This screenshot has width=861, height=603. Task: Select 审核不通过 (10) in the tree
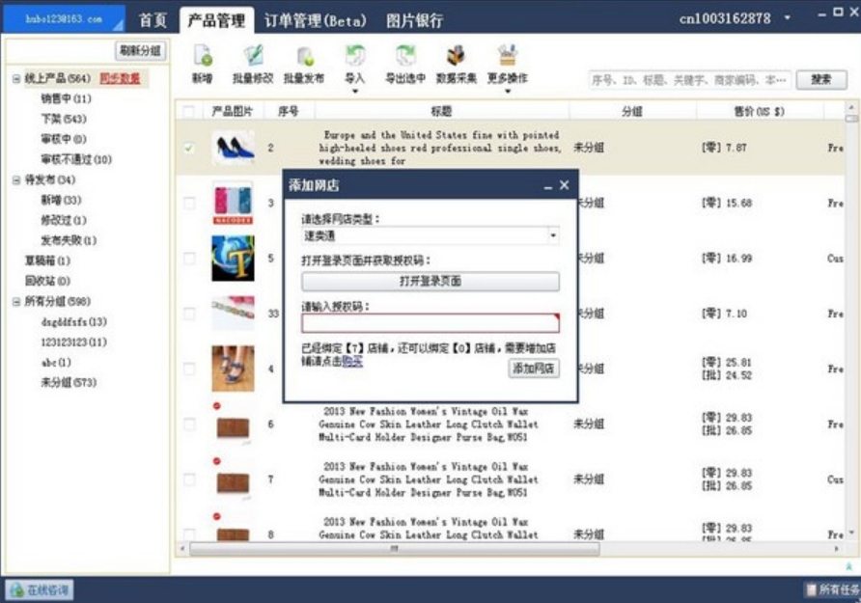(76, 159)
